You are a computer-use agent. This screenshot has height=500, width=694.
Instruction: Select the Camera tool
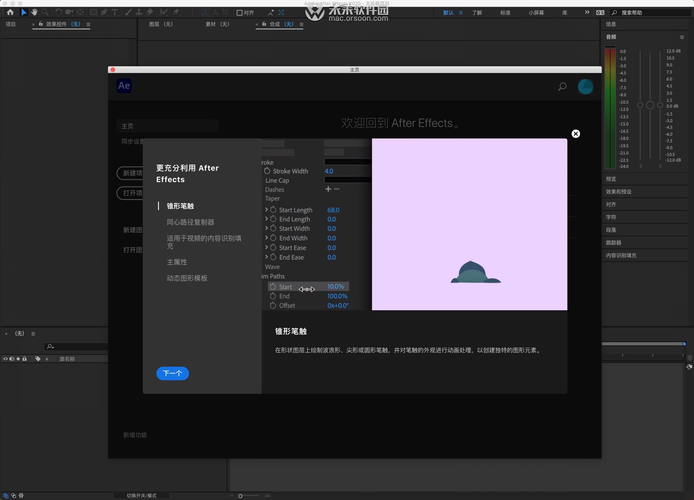coord(69,12)
